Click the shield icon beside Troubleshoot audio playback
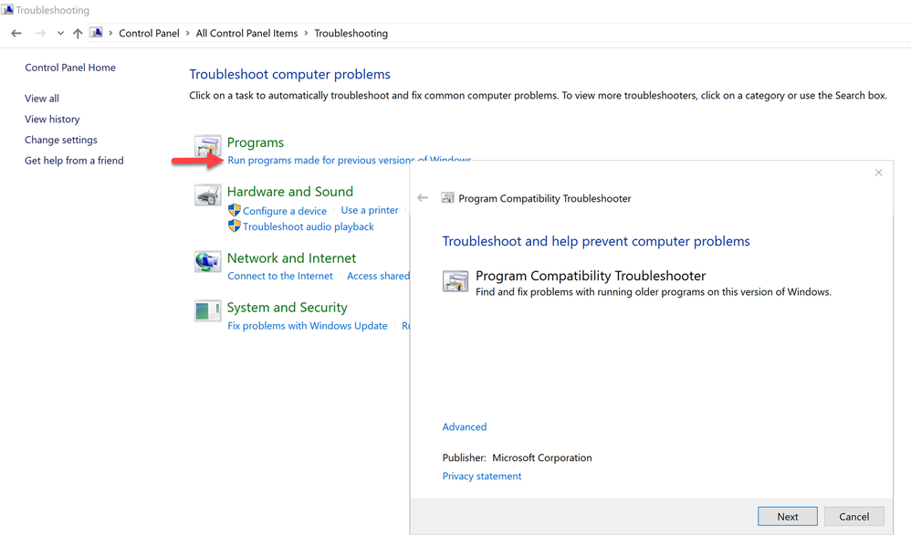This screenshot has height=556, width=911. point(235,226)
